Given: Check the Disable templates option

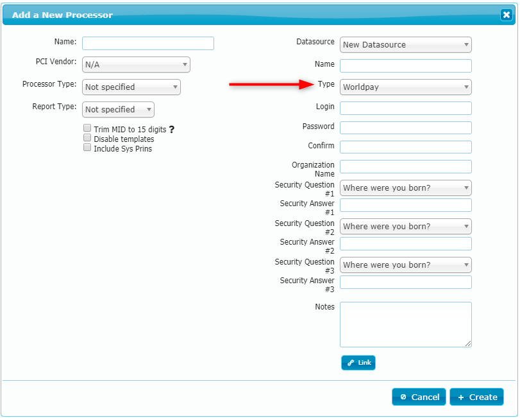Looking at the screenshot, I should click(x=87, y=138).
